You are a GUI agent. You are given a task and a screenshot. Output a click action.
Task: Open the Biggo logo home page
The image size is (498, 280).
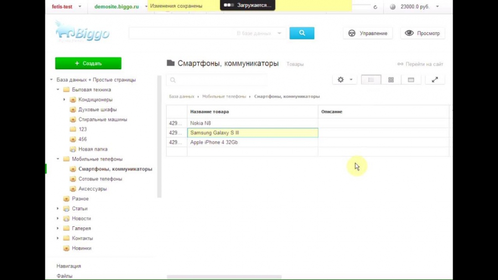(82, 32)
